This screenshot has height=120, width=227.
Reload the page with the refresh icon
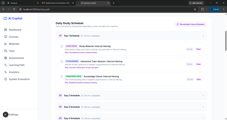14,9
